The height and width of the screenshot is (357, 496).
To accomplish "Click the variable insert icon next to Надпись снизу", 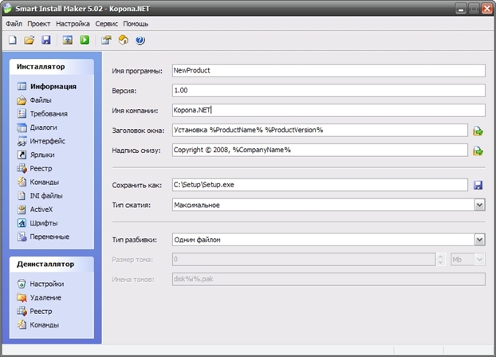I will [478, 151].
